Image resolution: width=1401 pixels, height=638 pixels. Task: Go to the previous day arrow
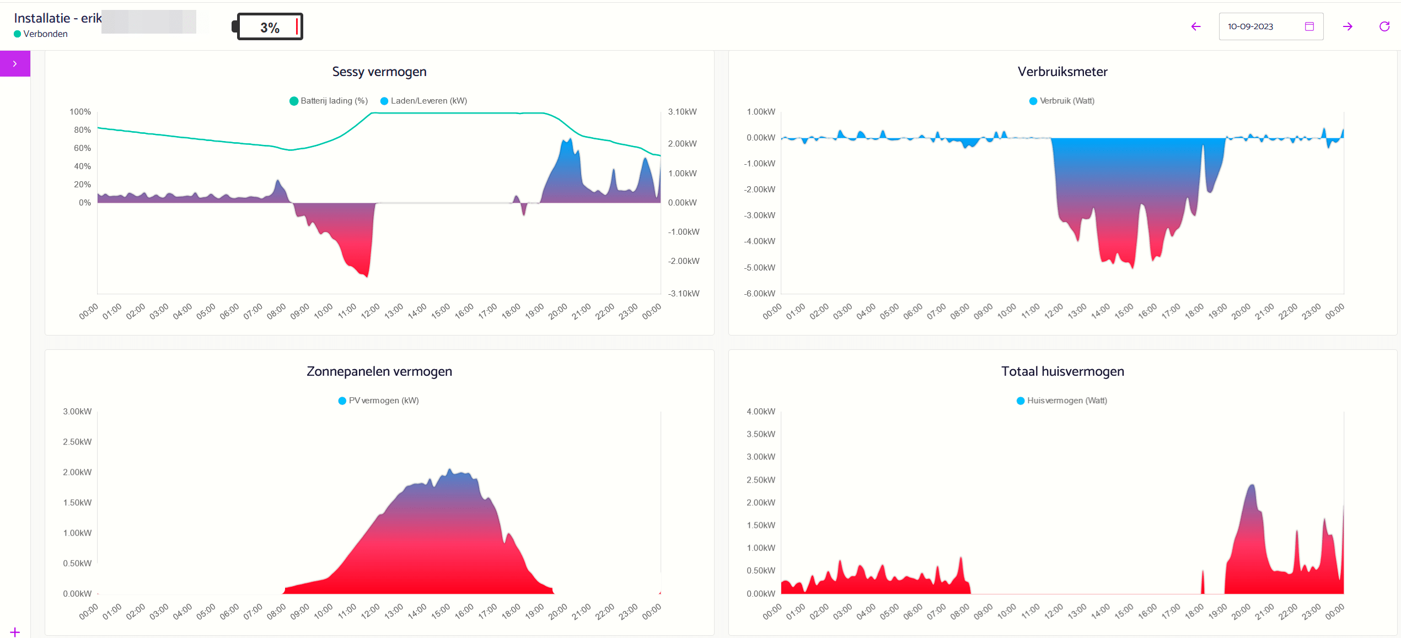(x=1195, y=26)
